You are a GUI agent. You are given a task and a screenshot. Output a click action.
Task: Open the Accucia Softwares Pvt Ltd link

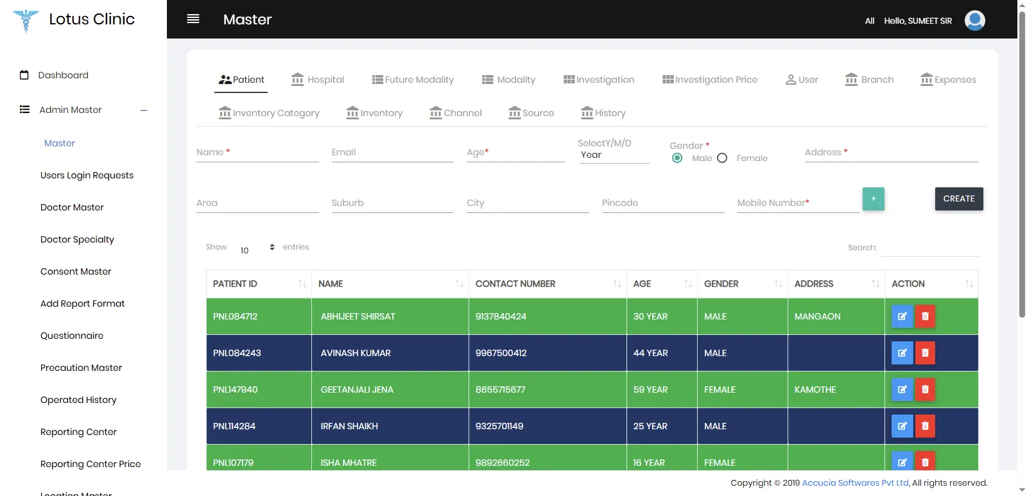click(855, 483)
